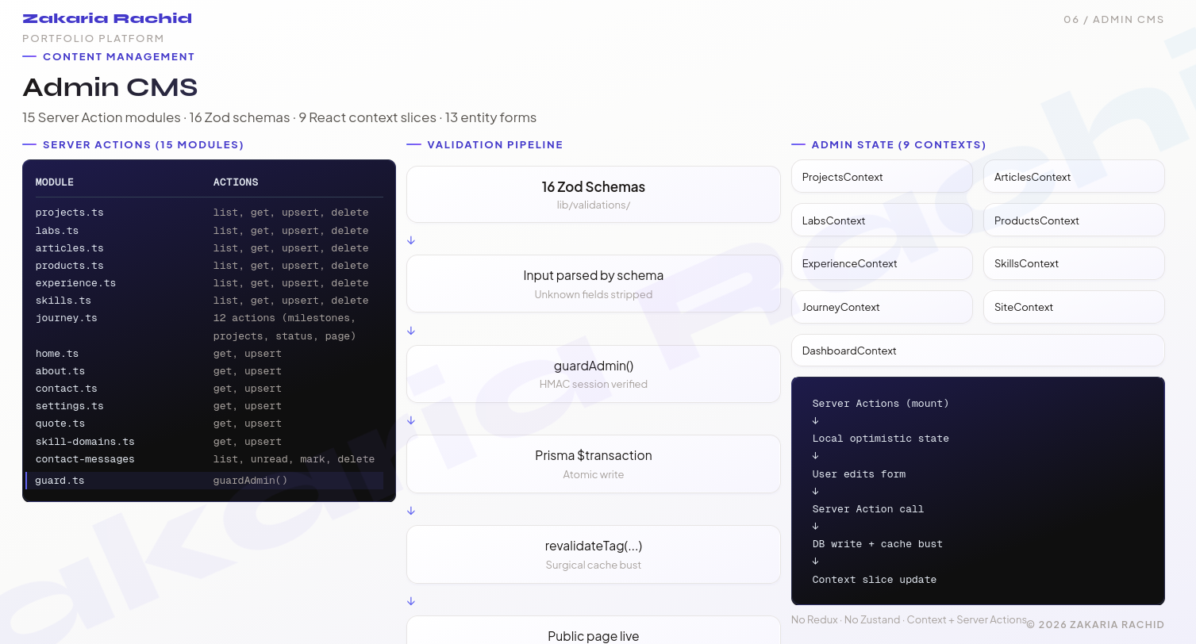Click the products.ts module row
Viewport: 1196px width, 644px height.
click(x=209, y=266)
